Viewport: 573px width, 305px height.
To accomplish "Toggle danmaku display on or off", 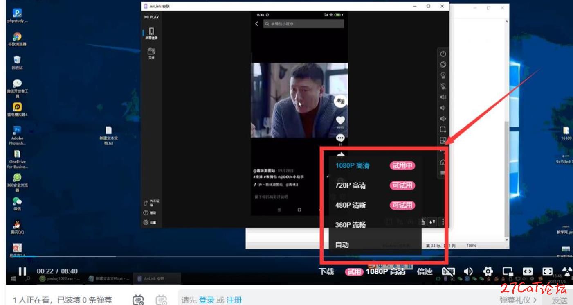I will pyautogui.click(x=139, y=300).
